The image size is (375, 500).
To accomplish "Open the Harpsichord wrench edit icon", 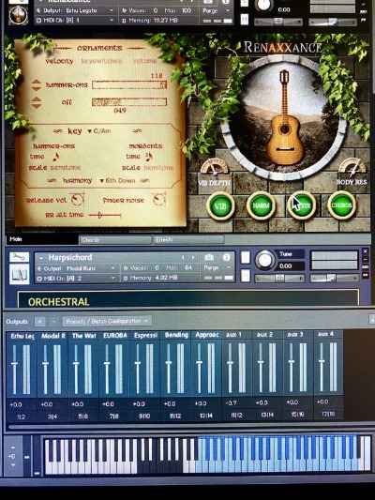I will click(x=19, y=257).
